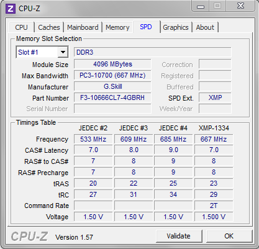Close the CPU-Z window

tap(240, 6)
